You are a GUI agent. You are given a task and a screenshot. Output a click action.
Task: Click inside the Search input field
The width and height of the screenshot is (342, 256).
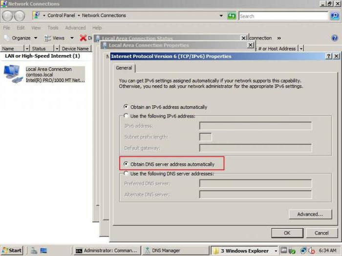(x=283, y=16)
